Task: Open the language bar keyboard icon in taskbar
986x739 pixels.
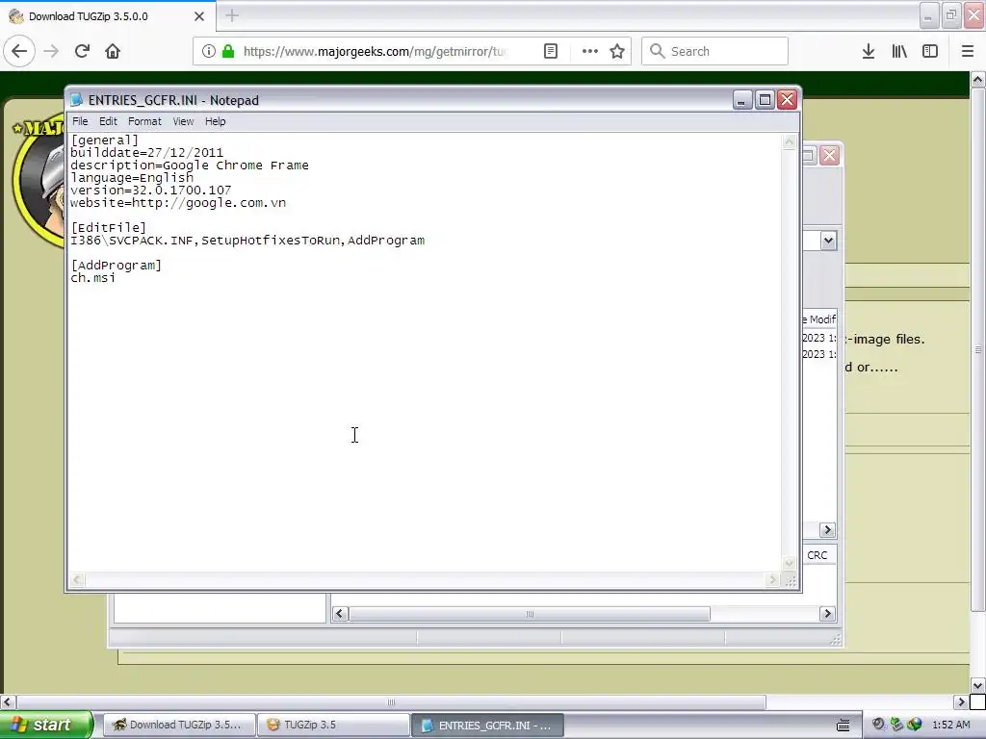Action: 843,726
